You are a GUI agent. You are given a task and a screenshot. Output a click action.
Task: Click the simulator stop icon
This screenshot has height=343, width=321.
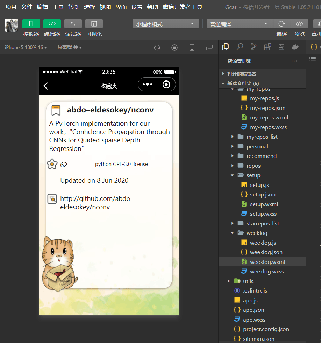coord(174,48)
